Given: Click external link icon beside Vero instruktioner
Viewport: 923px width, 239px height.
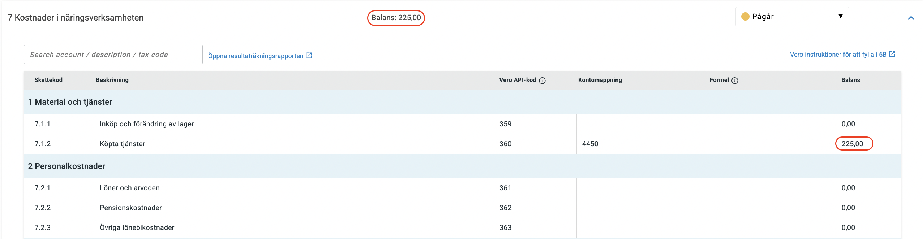Looking at the screenshot, I should point(892,54).
